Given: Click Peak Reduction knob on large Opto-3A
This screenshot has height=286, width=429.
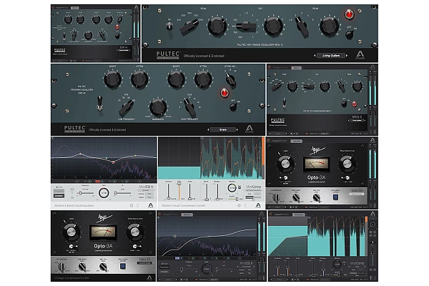Looking at the screenshot, I should pyautogui.click(x=134, y=232).
